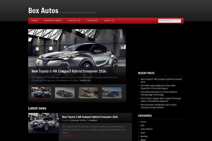The width and height of the screenshot is (212, 141).
Task: Open the 1 Comment link
Action: click(93, 121)
